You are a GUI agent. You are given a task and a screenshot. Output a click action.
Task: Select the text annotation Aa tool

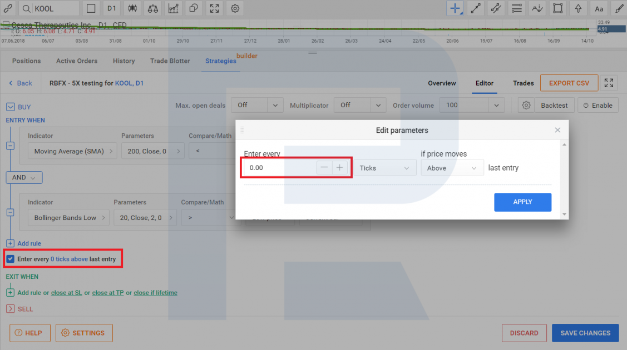point(599,8)
